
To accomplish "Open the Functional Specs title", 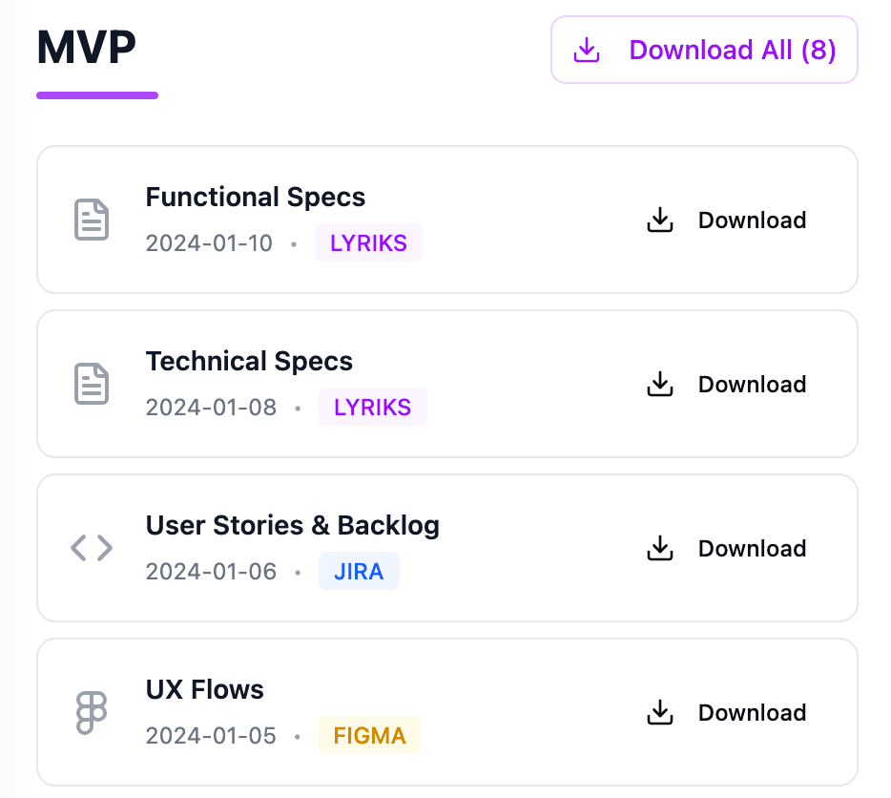I will click(x=255, y=198).
